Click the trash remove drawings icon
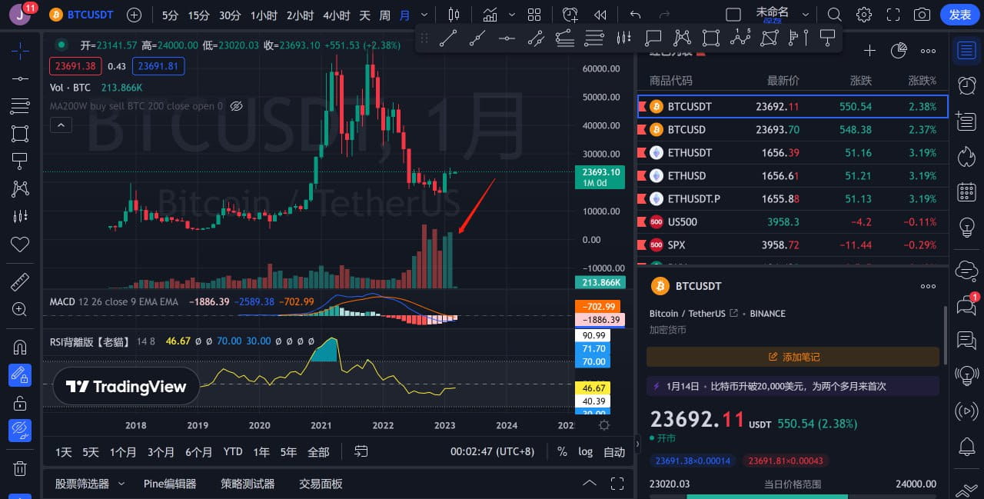 click(x=20, y=468)
